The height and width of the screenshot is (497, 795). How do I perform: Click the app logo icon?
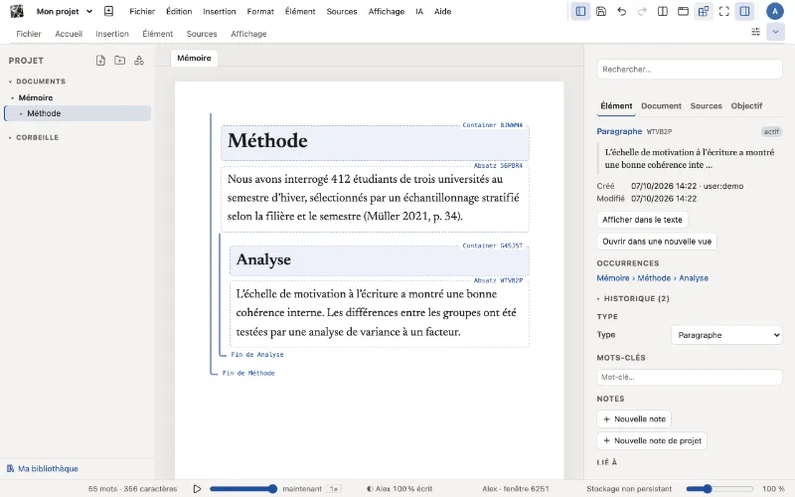click(x=17, y=11)
